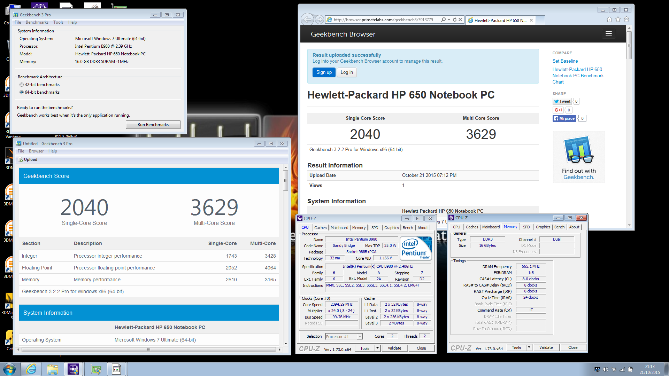
Task: Open the Geekbench Browser hamburger menu
Action: pos(609,34)
